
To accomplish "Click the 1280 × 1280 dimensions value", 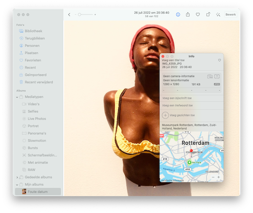I will click(x=171, y=84).
